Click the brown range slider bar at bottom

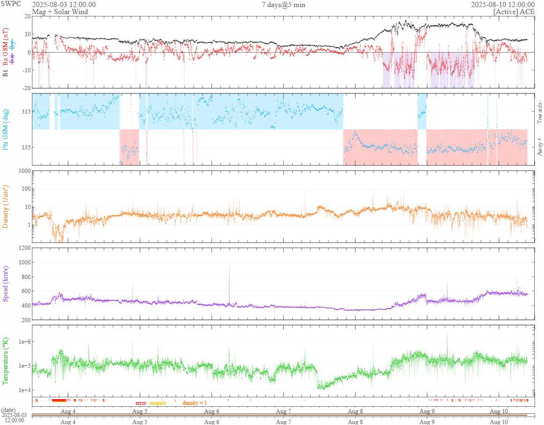pos(280,415)
